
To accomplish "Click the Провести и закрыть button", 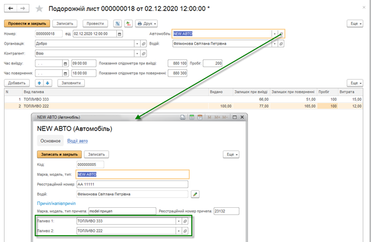I will [26, 23].
